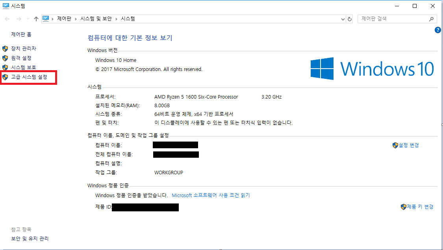This screenshot has height=250, width=443.
Task: Open Change settings (설정 변경) link
Action: click(x=408, y=146)
